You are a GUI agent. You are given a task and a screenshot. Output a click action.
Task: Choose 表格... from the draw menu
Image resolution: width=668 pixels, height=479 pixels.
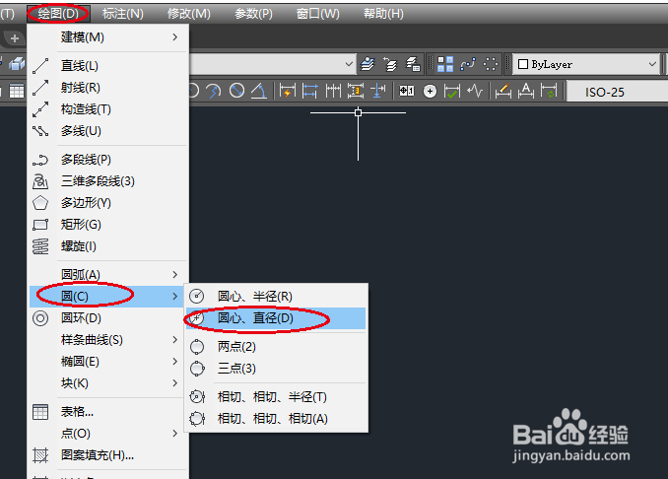108,412
